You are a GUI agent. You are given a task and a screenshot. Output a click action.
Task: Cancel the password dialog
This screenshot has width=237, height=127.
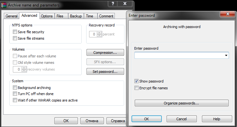click(x=182, y=119)
